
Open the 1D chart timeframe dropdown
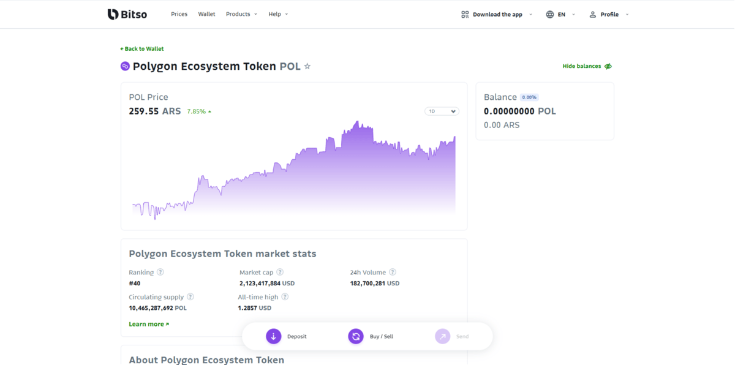(x=442, y=111)
